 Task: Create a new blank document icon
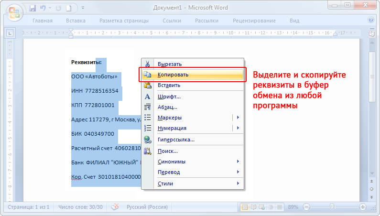click(x=69, y=8)
